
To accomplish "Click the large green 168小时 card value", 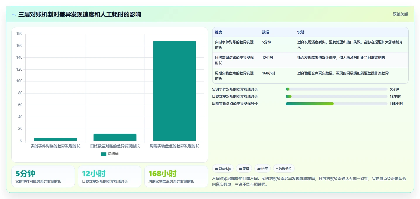I will tap(162, 174).
